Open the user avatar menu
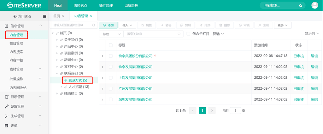 [314, 5]
